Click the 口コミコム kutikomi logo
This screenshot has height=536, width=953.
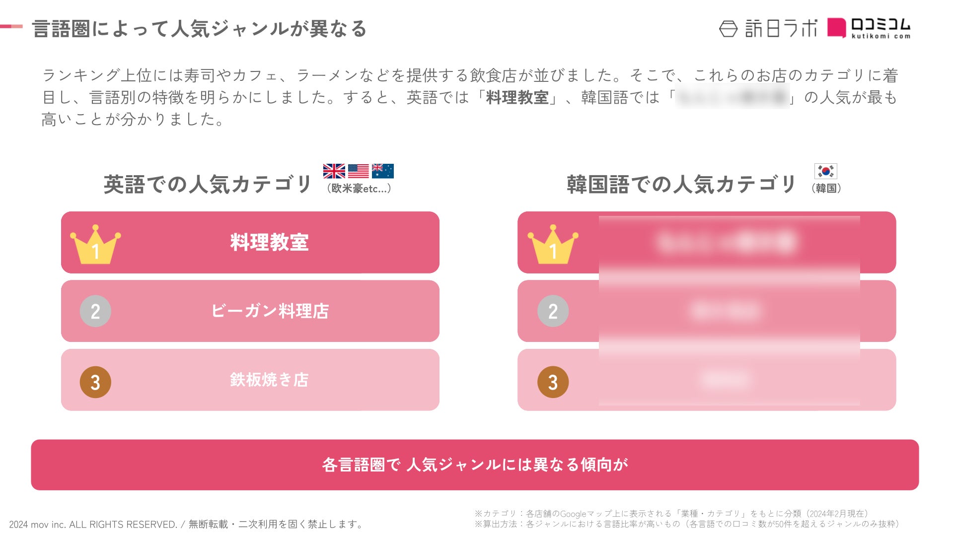tap(869, 28)
